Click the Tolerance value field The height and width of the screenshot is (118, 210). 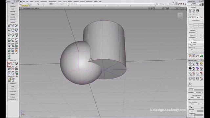(x=191, y=89)
